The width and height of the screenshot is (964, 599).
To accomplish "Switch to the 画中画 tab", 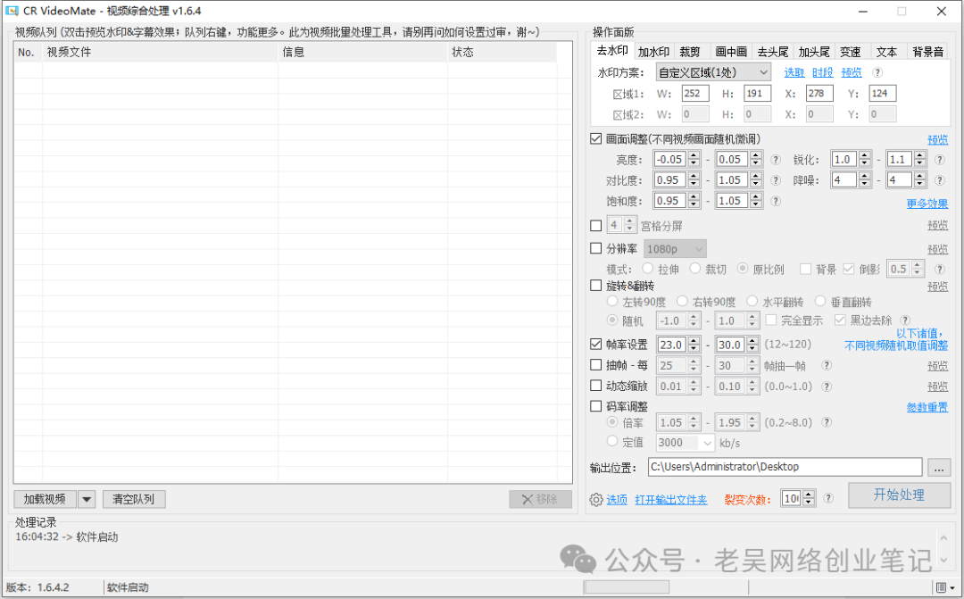I will click(x=731, y=52).
